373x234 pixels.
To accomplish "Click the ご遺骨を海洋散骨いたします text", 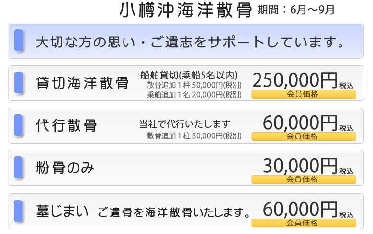I will tap(174, 211).
